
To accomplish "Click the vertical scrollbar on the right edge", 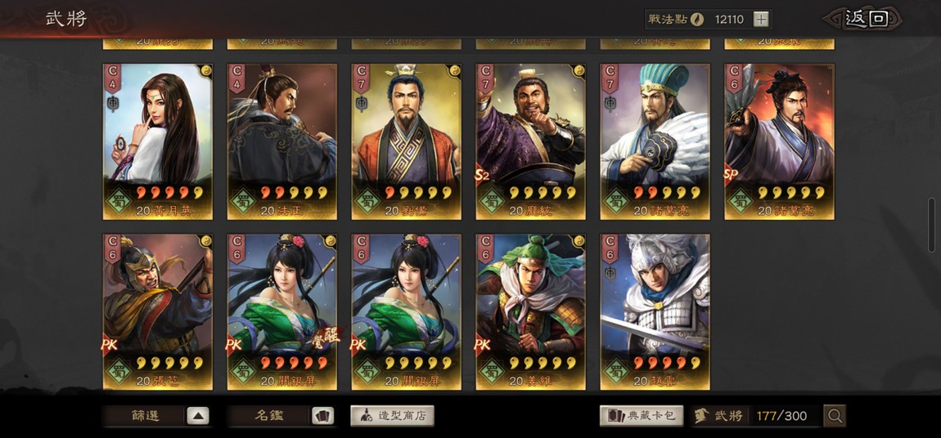I will pyautogui.click(x=931, y=225).
